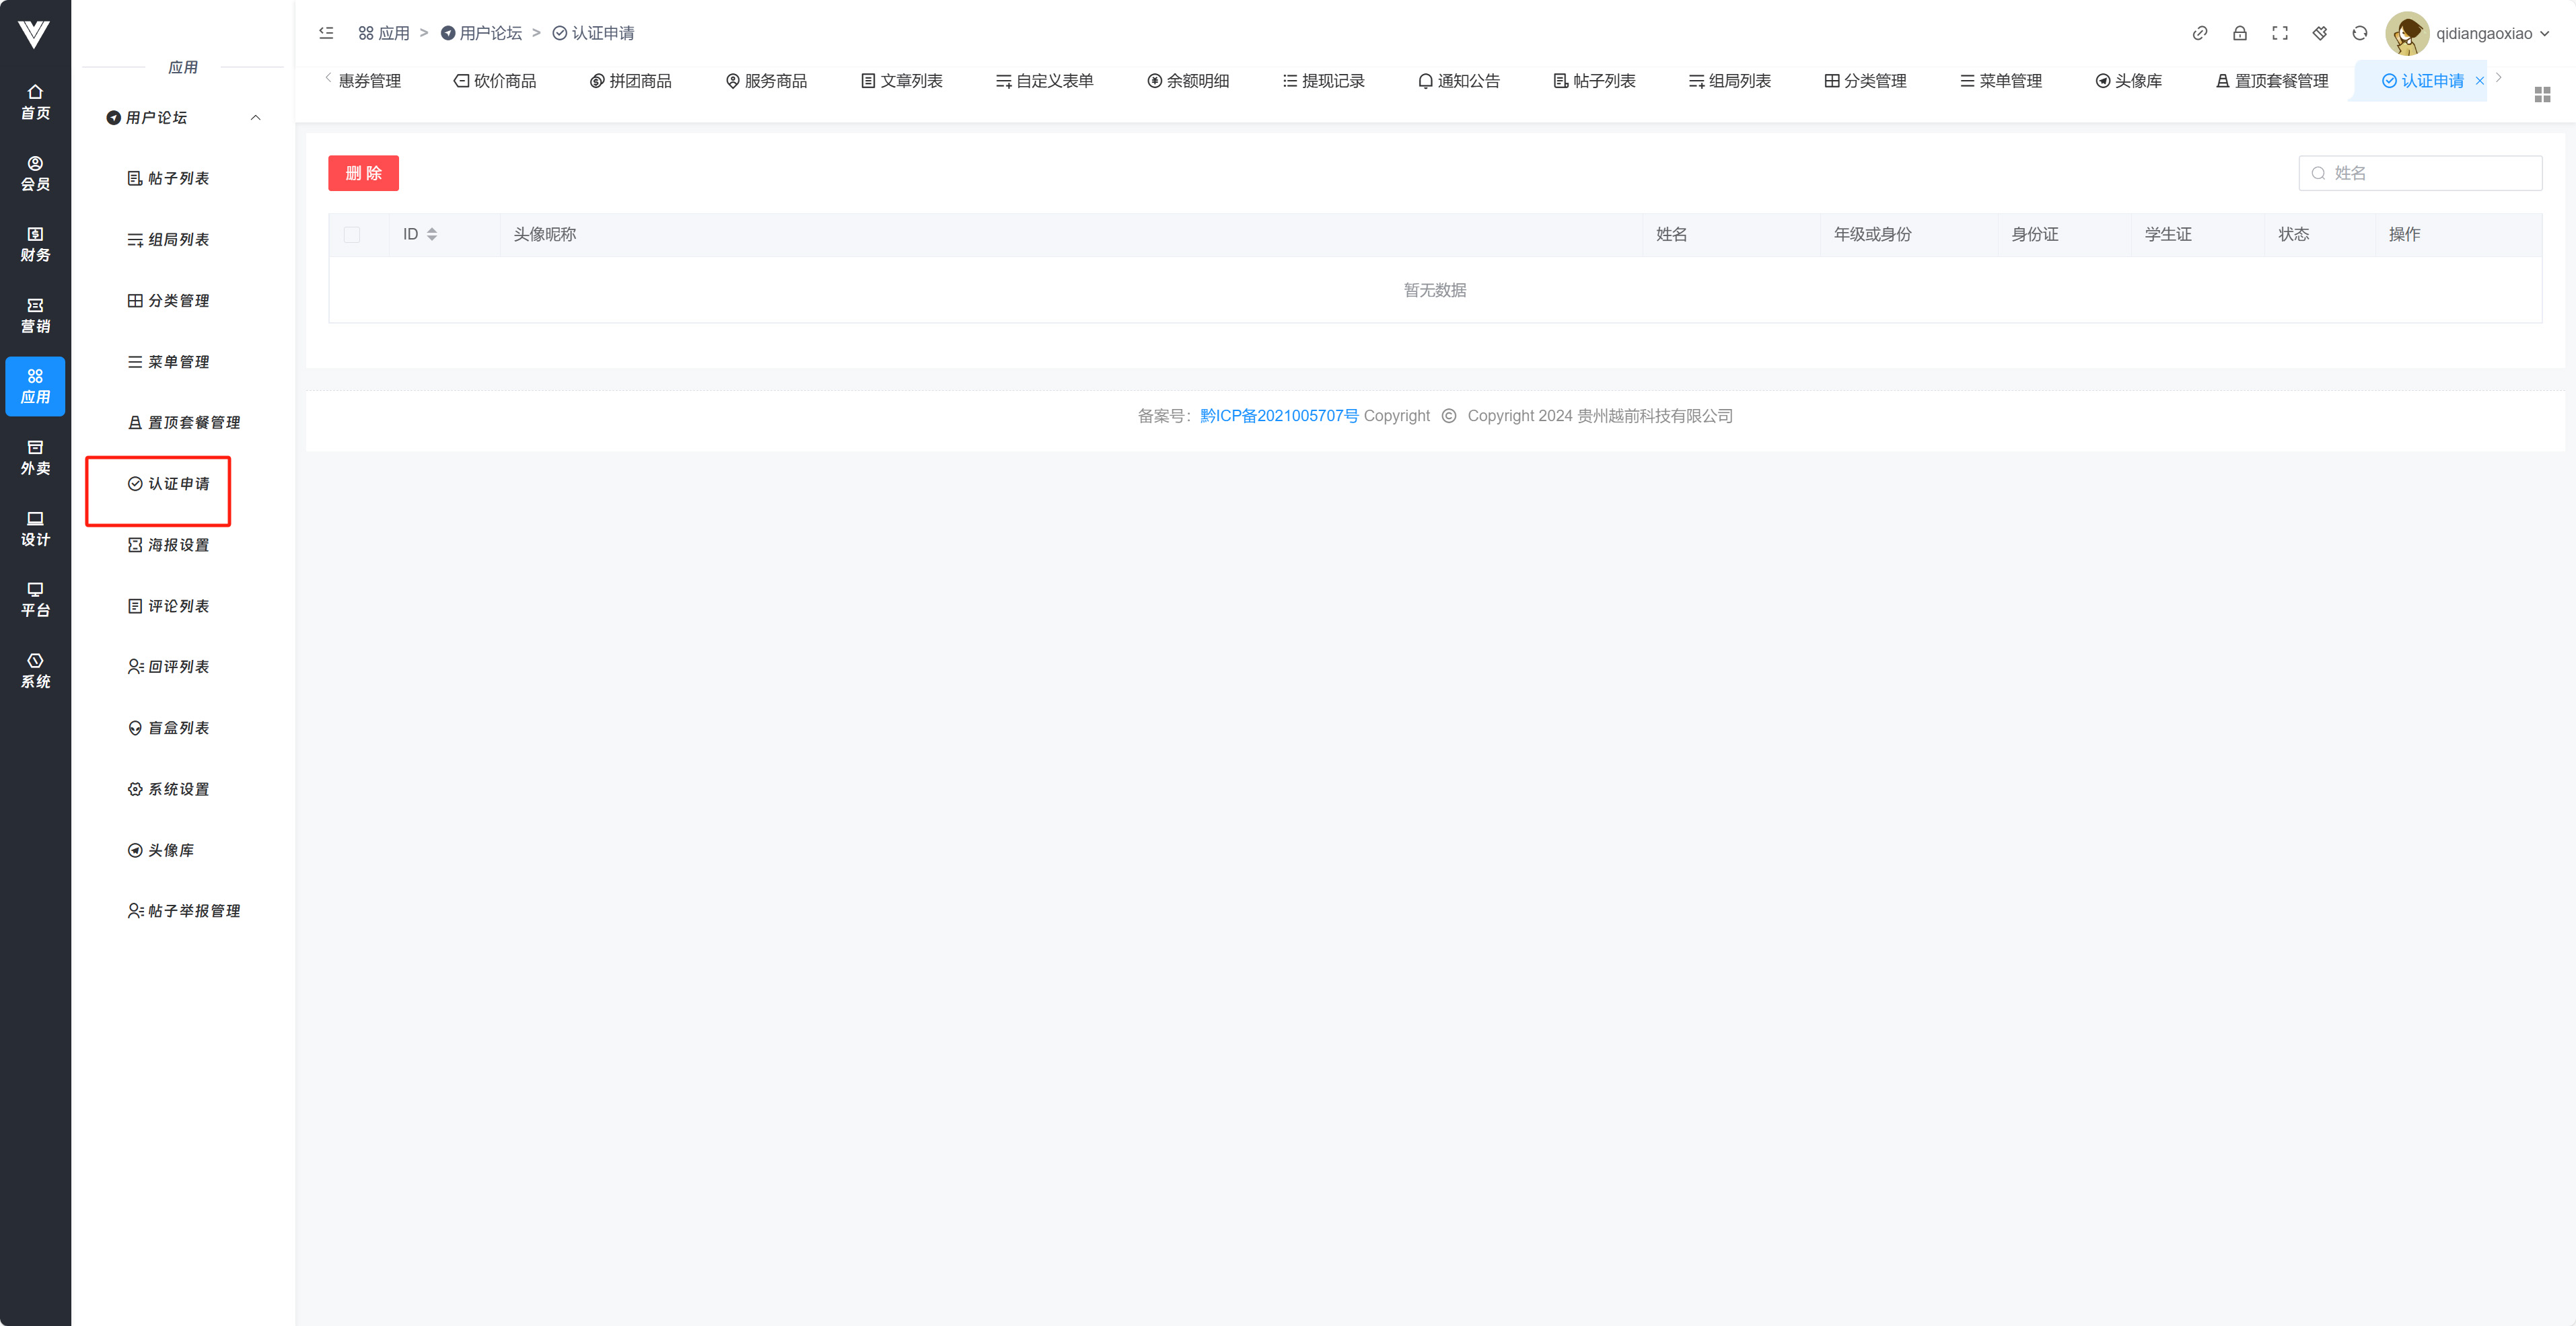Click the refresh page icon
The height and width of the screenshot is (1326, 2576).
(2359, 33)
